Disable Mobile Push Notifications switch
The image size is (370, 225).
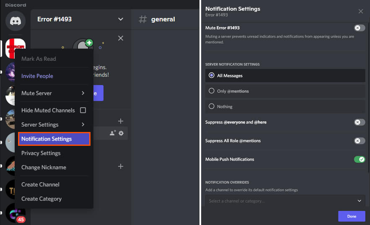360,160
